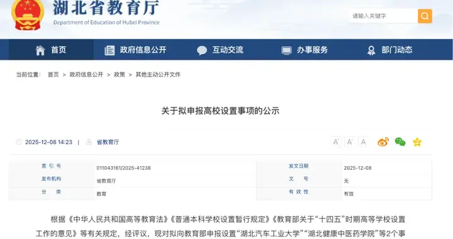Click the Department of Education of Hubei Province text
This screenshot has height=239, width=453.
(106, 23)
